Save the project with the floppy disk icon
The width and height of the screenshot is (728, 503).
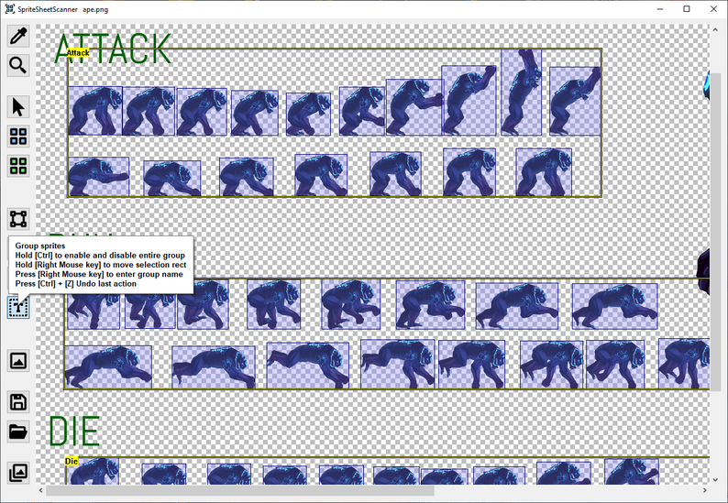tap(18, 402)
